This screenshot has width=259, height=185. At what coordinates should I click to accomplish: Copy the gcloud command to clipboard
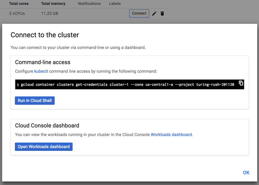pyautogui.click(x=241, y=83)
